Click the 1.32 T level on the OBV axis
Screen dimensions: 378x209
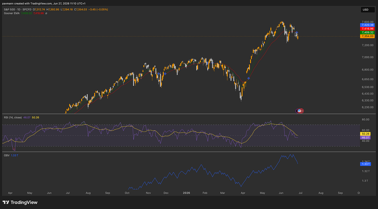[x=366, y=171]
